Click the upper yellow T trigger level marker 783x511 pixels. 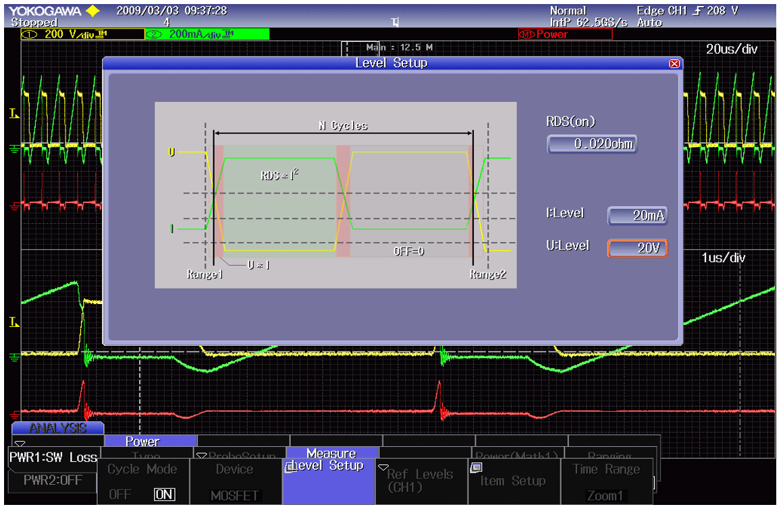(x=13, y=115)
